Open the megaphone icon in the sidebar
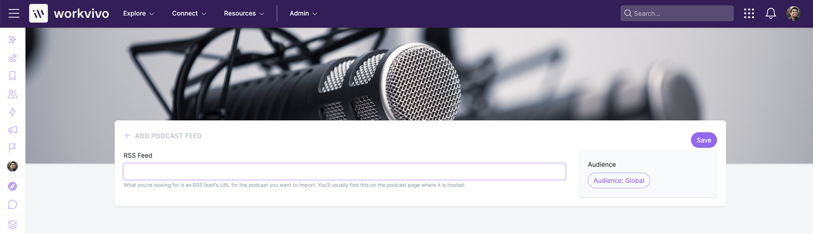This screenshot has width=813, height=234. click(x=12, y=130)
